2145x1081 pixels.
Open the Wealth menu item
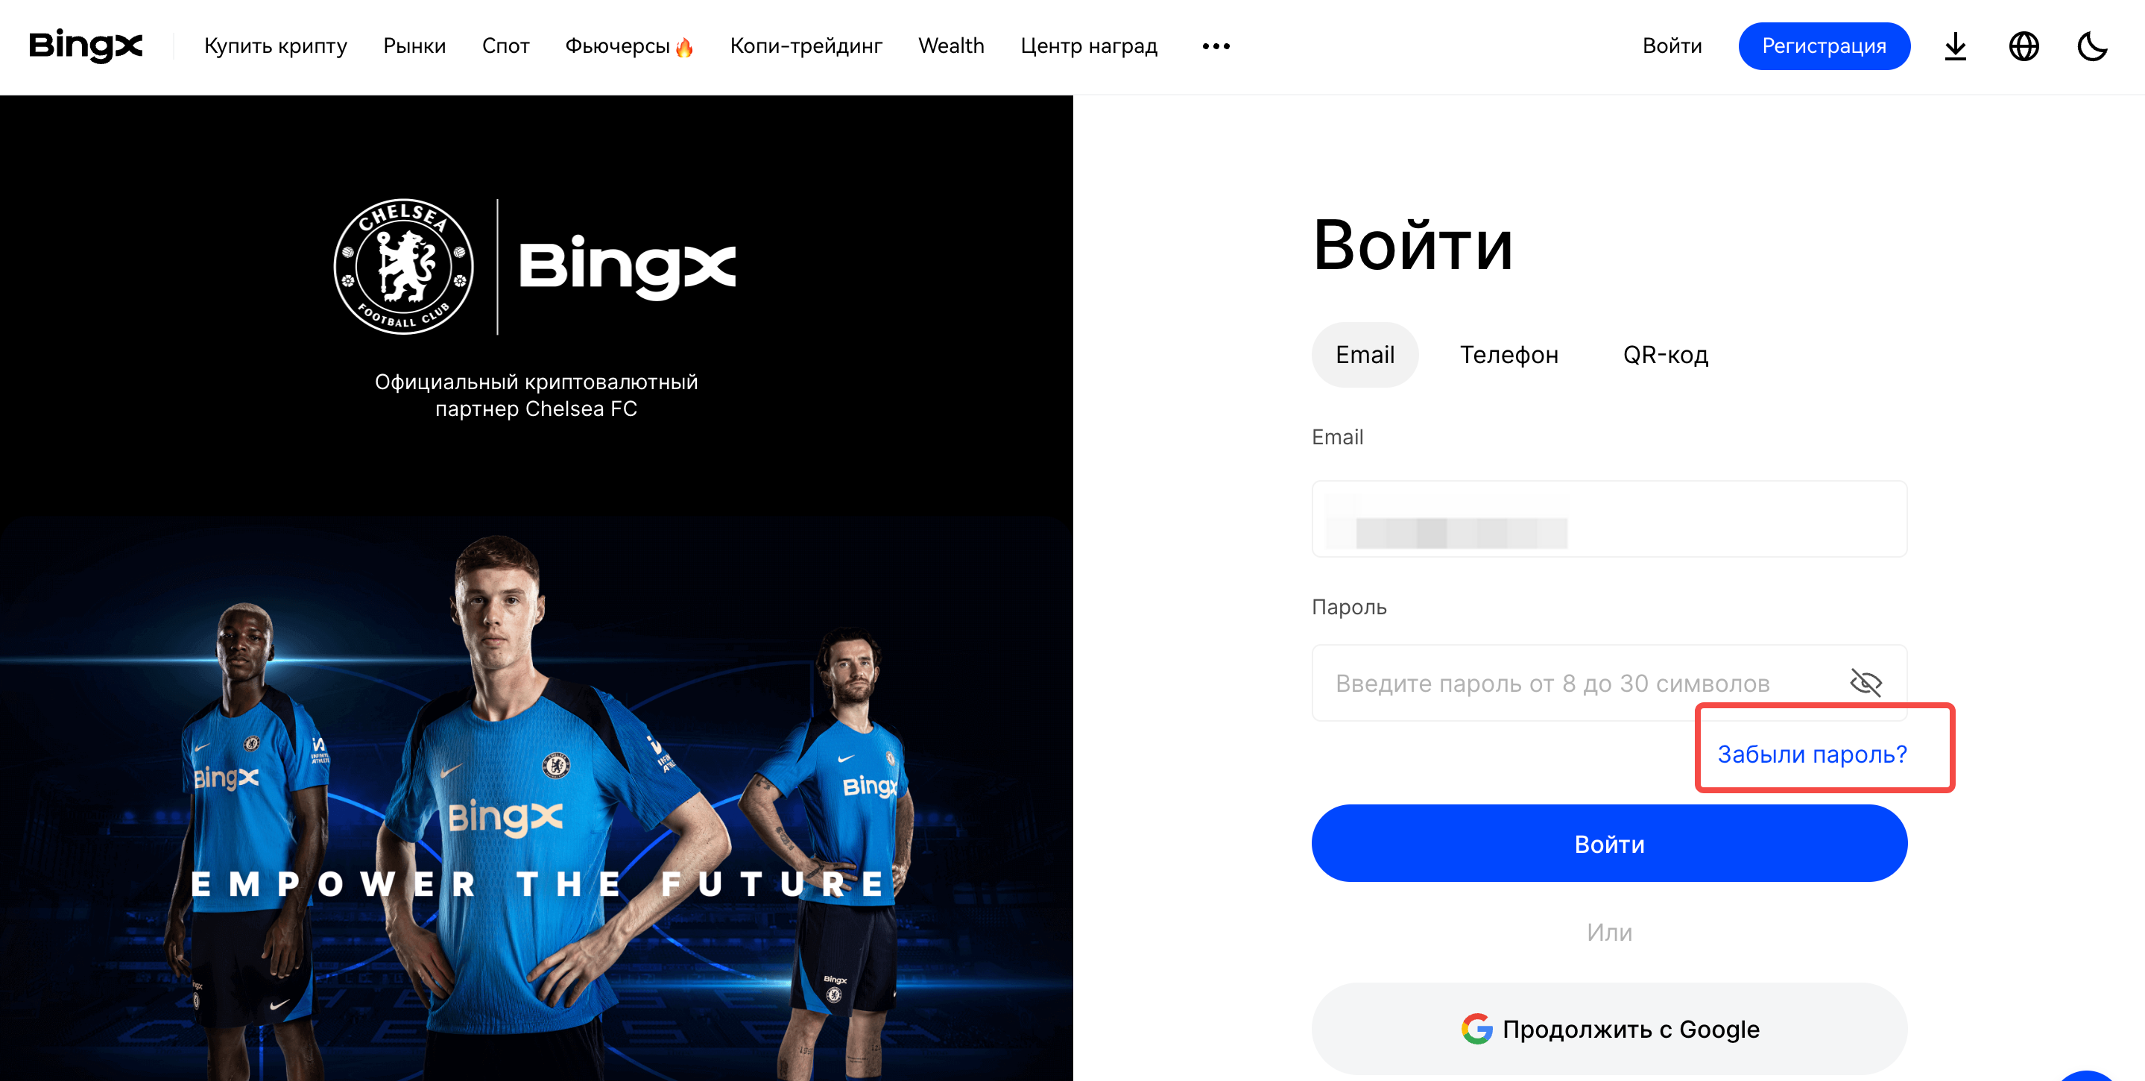[x=951, y=45]
